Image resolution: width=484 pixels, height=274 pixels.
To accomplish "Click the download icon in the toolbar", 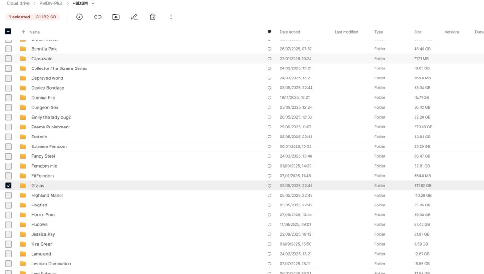I will tap(79, 17).
